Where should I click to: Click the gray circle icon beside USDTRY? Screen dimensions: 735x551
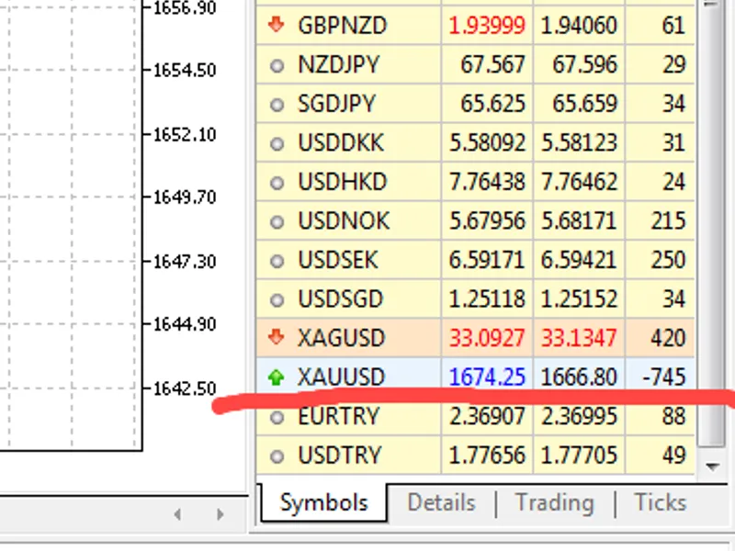[x=277, y=455]
